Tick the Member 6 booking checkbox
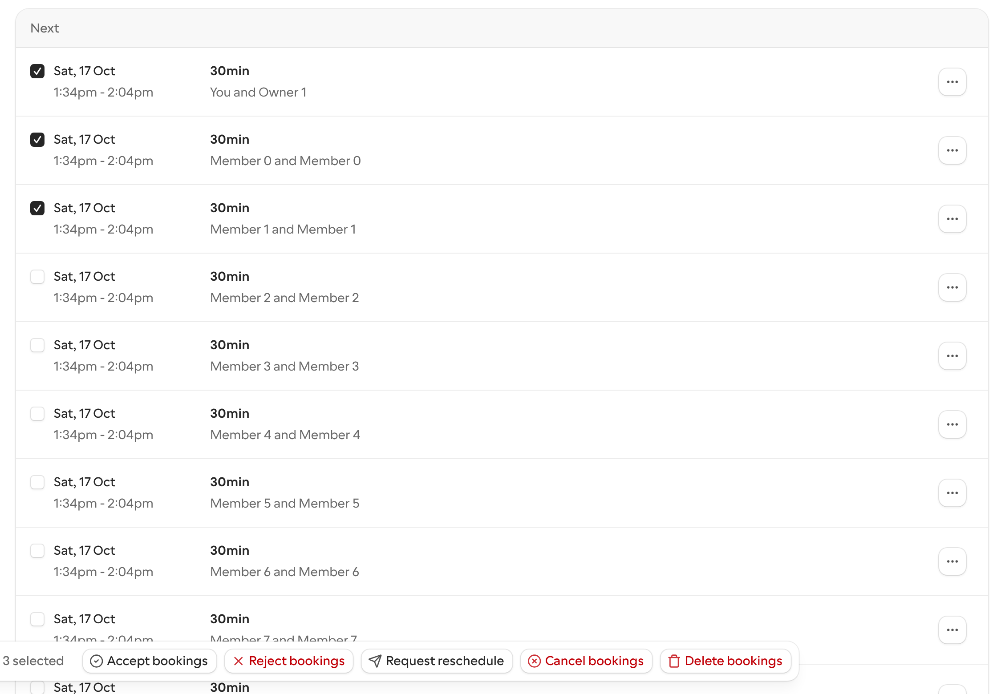Screen dimensions: 997x694 coord(37,551)
